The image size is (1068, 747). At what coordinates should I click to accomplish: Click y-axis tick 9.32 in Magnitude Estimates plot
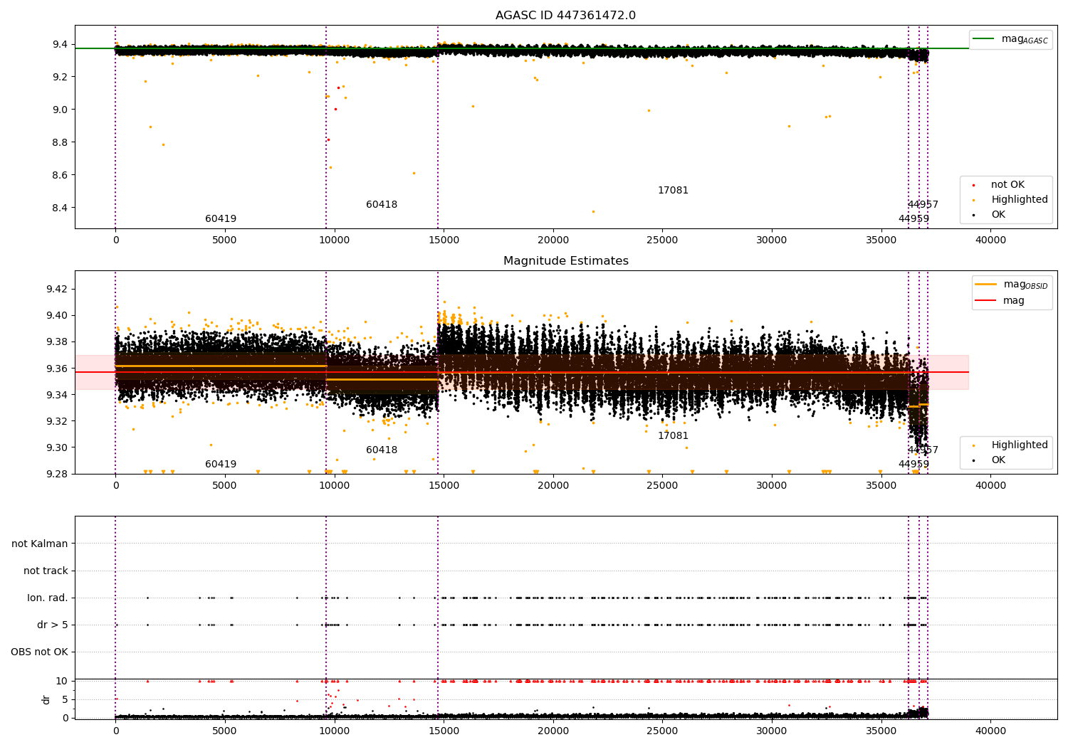[57, 421]
